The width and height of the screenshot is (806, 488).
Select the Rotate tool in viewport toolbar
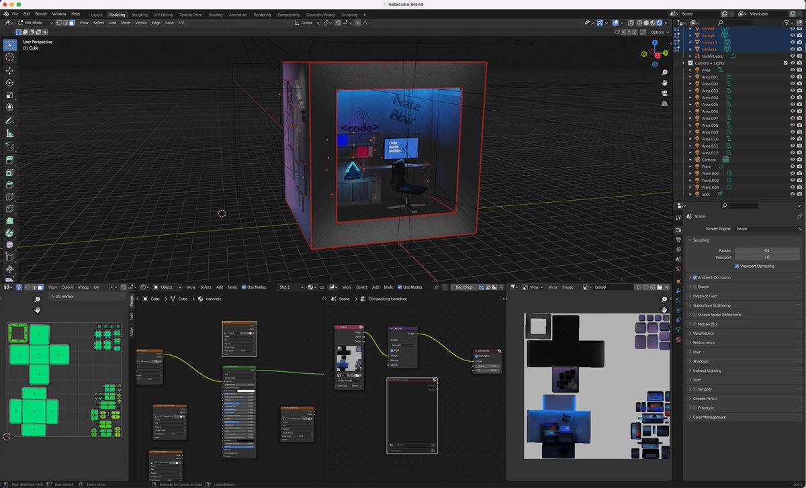pyautogui.click(x=9, y=83)
